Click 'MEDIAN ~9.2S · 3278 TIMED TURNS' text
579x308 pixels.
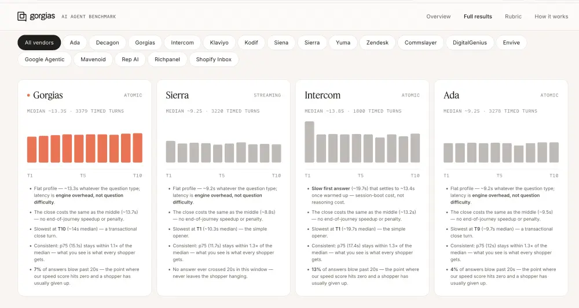(490, 111)
